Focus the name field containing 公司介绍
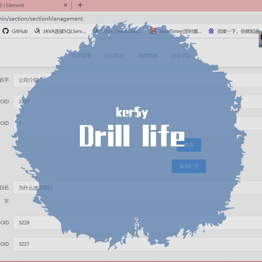Viewport: 262px width, 262px height. (x=138, y=80)
